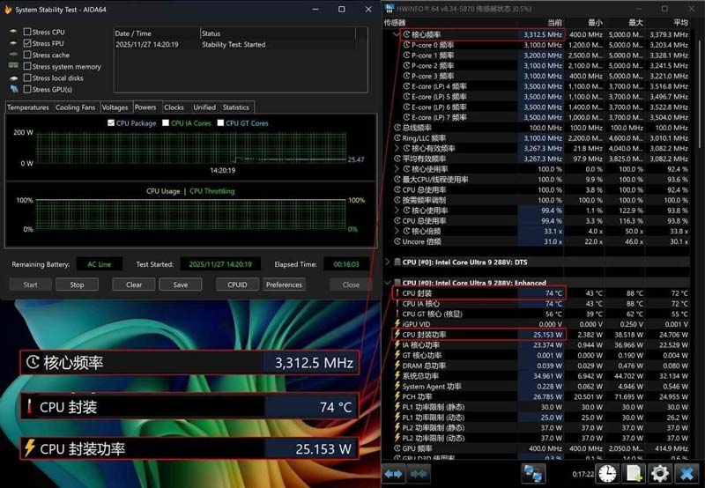The width and height of the screenshot is (705, 488).
Task: Close sensors with the blue X icon
Action: coord(686,474)
